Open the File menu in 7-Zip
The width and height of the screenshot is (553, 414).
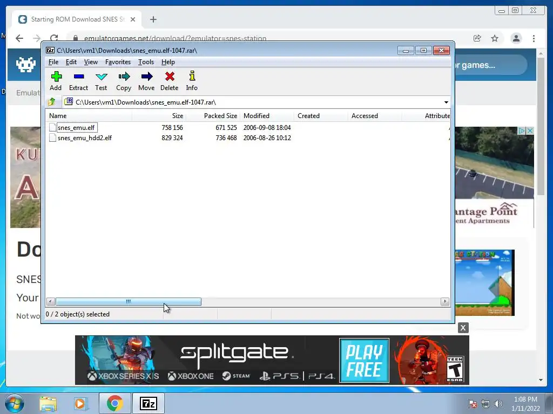(x=53, y=62)
